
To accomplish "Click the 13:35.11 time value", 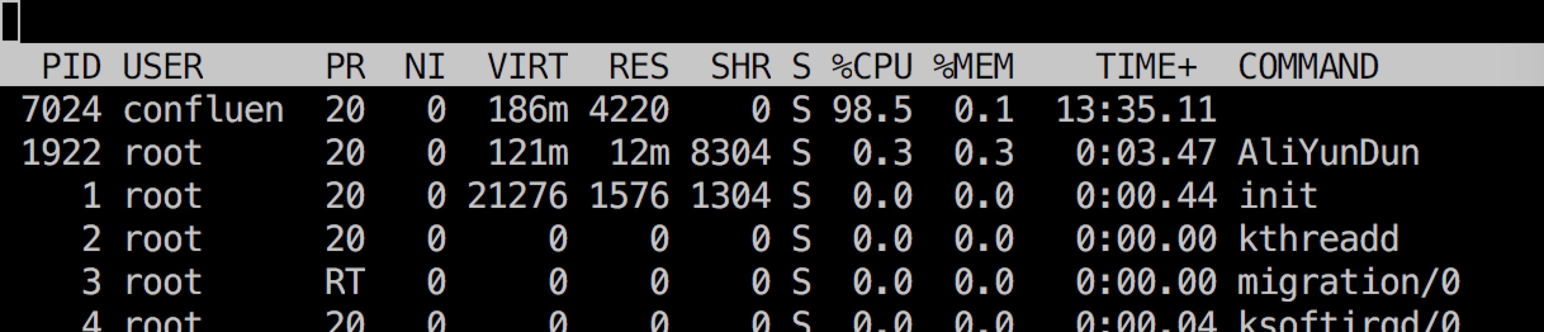I will coord(1136,110).
